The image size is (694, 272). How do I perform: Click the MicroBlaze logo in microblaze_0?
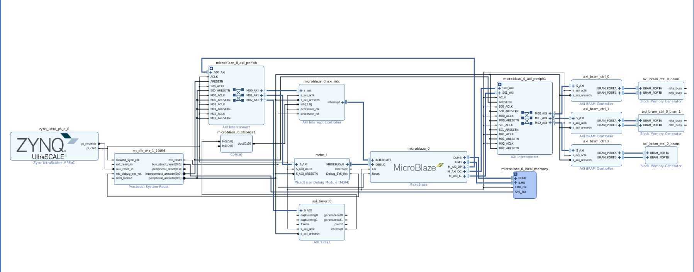pos(418,167)
